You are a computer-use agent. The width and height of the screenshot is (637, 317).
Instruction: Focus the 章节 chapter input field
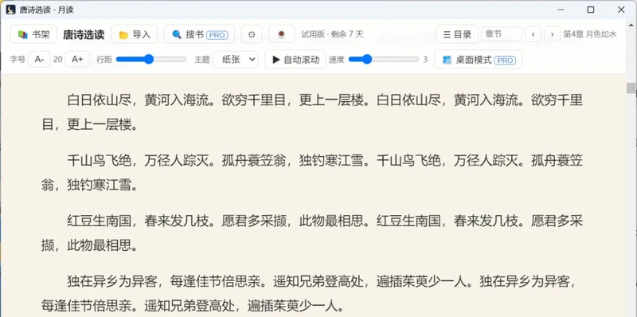pyautogui.click(x=502, y=34)
